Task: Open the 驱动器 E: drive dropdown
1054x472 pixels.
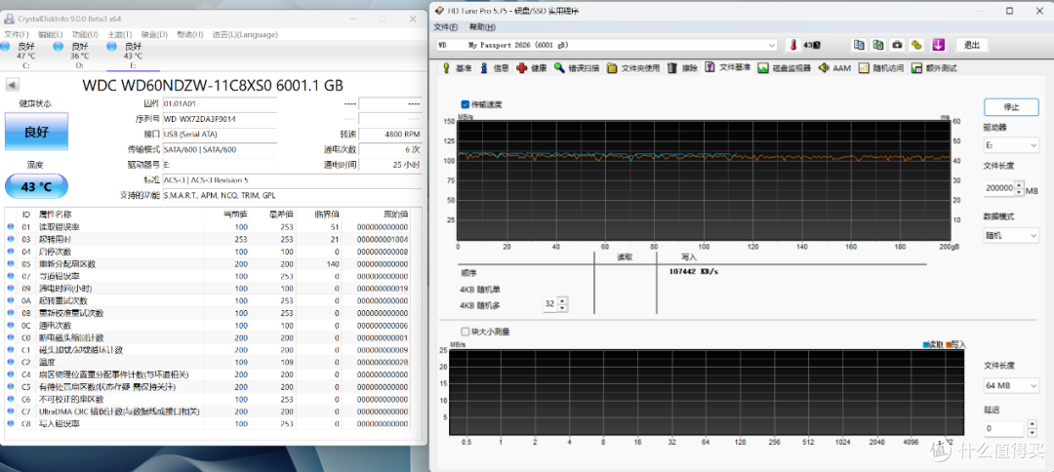Action: 1011,145
